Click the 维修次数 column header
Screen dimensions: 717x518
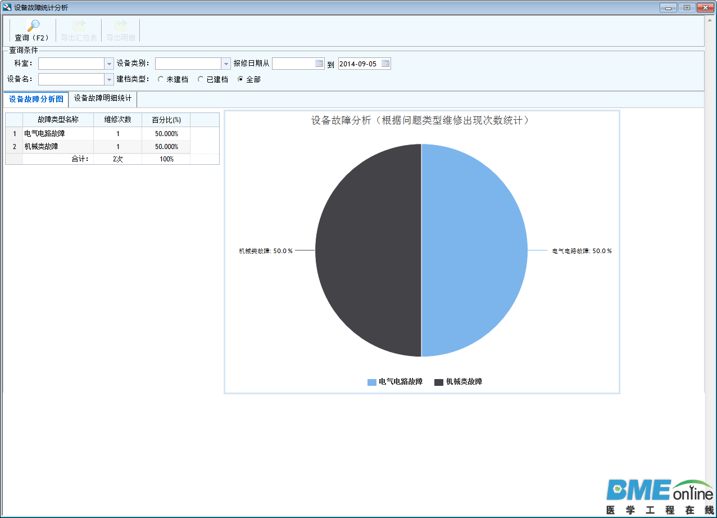point(117,120)
